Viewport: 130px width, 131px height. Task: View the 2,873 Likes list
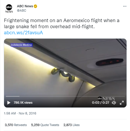[x=71, y=125]
